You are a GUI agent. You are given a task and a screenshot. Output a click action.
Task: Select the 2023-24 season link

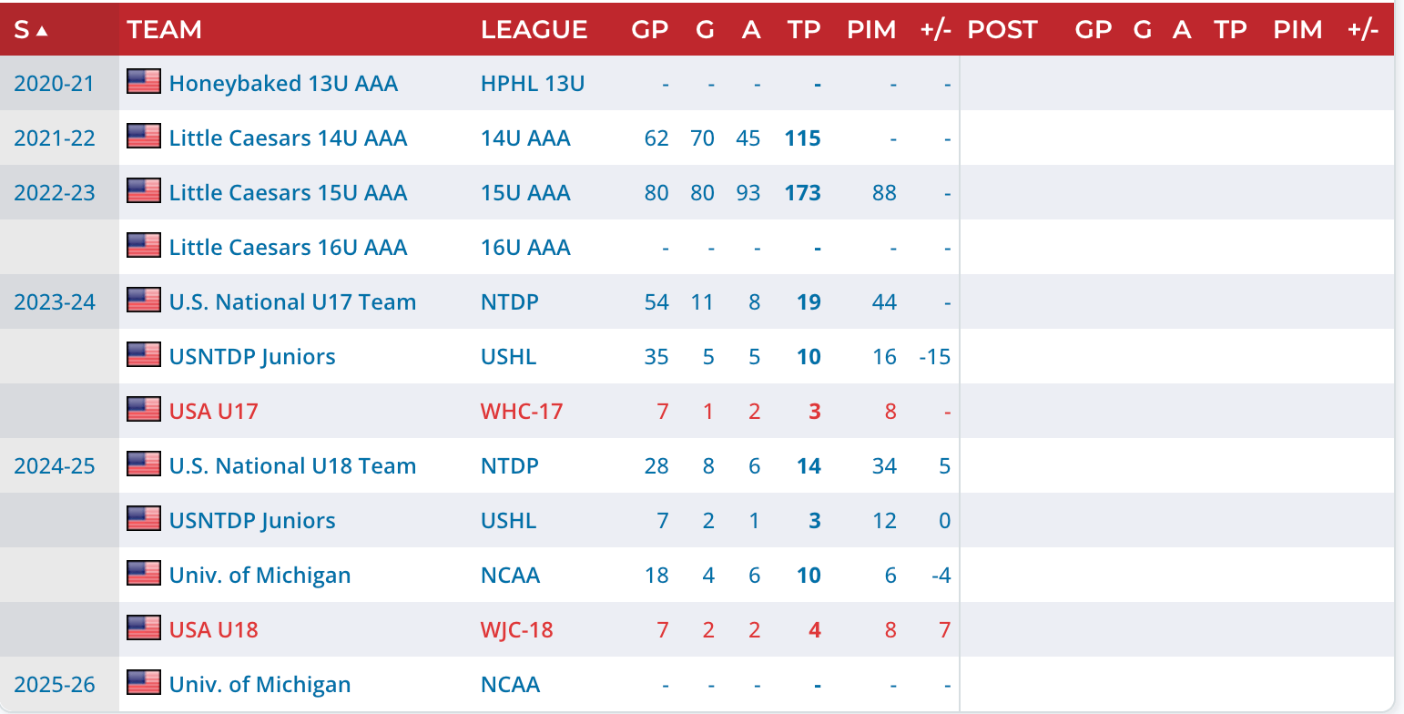coord(55,302)
